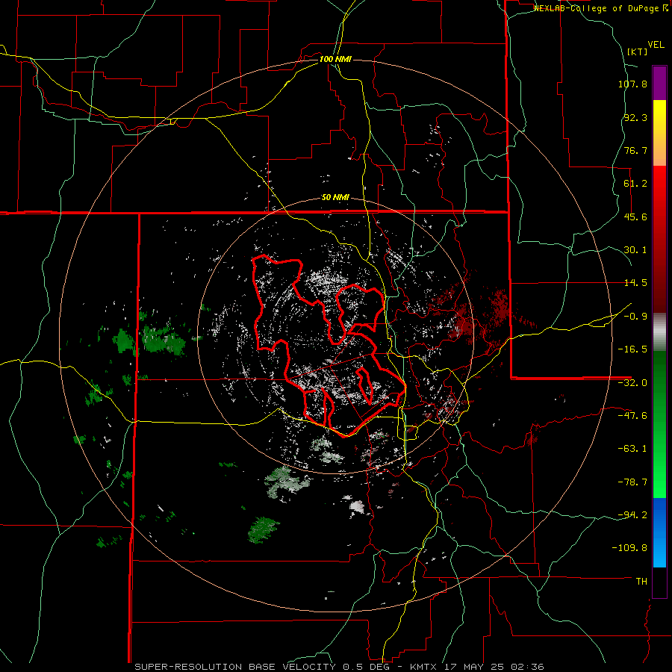The height and width of the screenshot is (672, 672).
Task: Click the -78.7 velocity scale value
Action: click(632, 482)
